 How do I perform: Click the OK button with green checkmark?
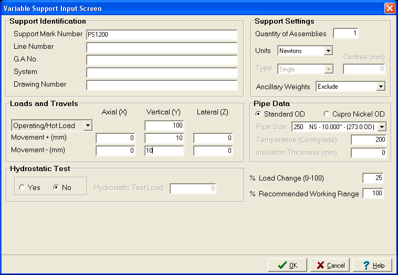click(x=287, y=265)
